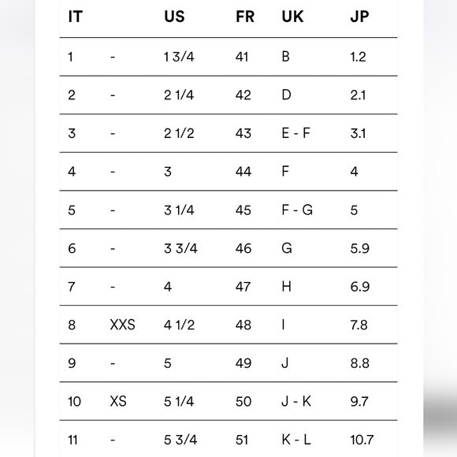Select JP size 10.7 value

tap(362, 440)
